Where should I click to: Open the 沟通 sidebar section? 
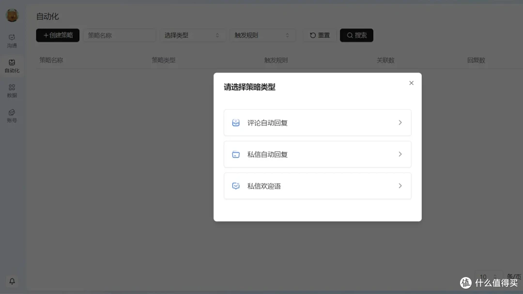[x=12, y=41]
